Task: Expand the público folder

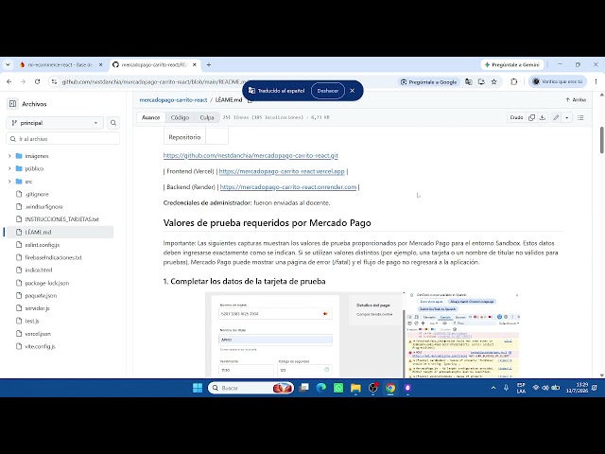Action: (x=9, y=168)
